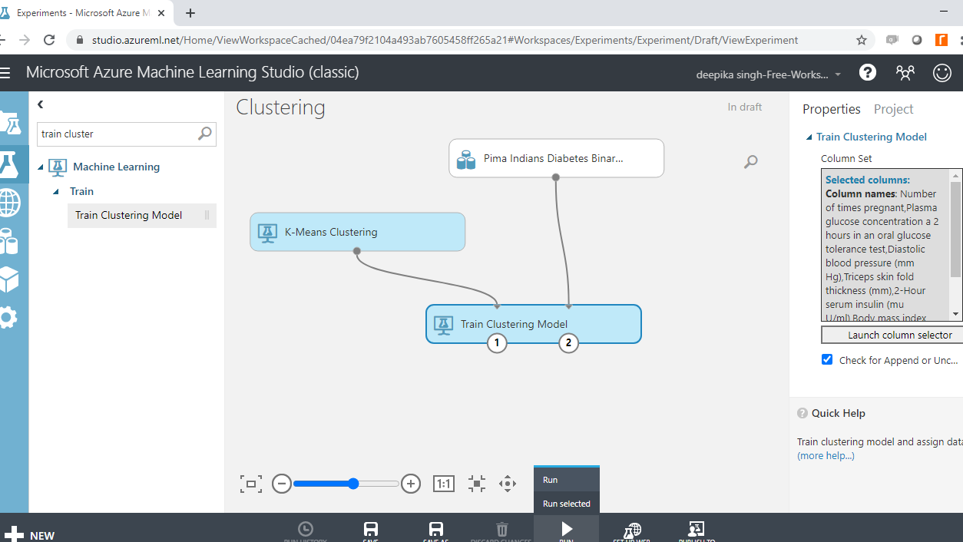The width and height of the screenshot is (963, 542).
Task: Open the Datasets cylinder sidebar icon
Action: [9, 241]
